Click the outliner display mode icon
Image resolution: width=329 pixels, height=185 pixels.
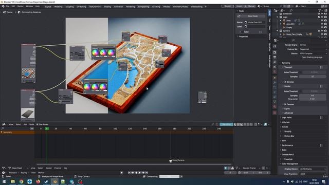tap(283, 10)
